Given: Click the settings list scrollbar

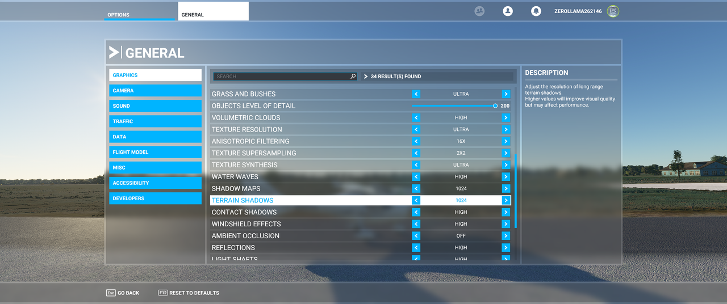Looking at the screenshot, I should point(516,191).
